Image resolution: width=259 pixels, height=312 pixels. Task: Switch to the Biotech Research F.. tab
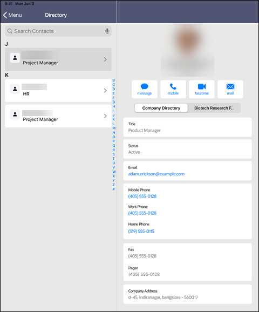(x=214, y=108)
